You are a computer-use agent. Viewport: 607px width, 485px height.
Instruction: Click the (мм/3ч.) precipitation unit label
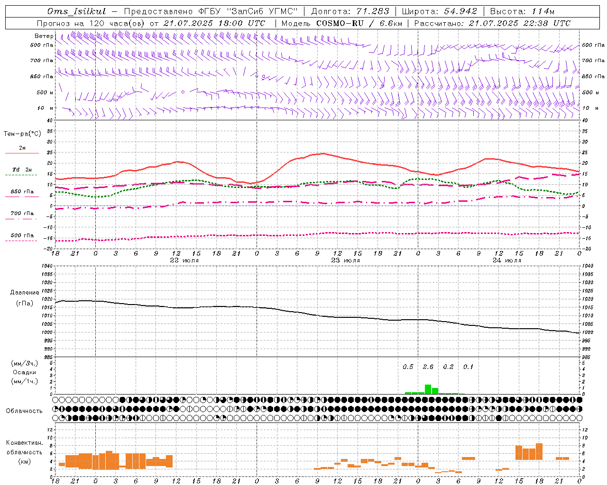click(25, 363)
